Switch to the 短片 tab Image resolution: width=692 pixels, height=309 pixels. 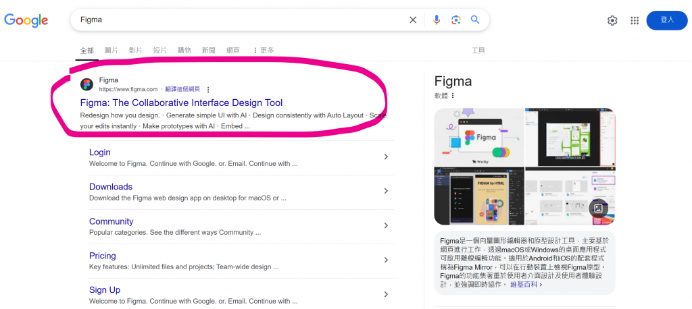coord(159,50)
